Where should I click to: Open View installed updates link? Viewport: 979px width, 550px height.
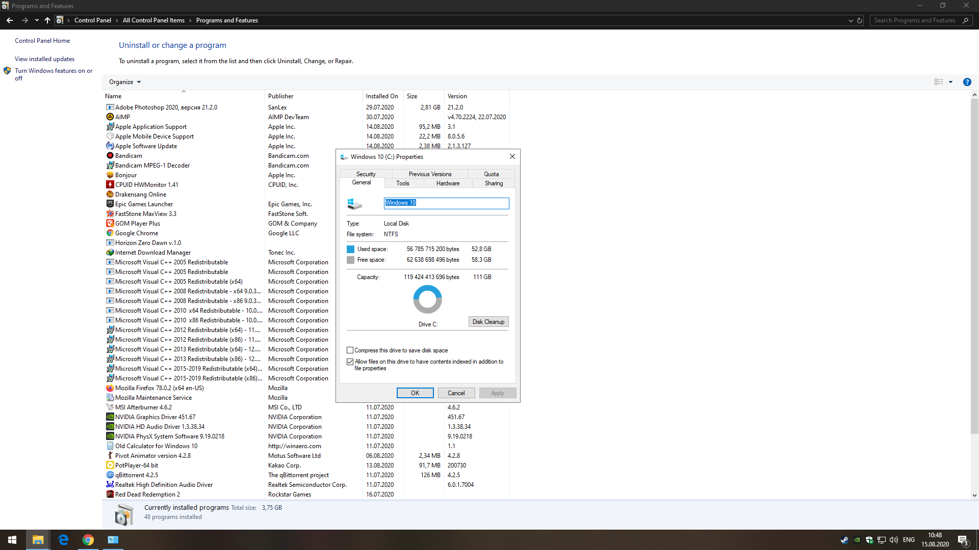(44, 59)
